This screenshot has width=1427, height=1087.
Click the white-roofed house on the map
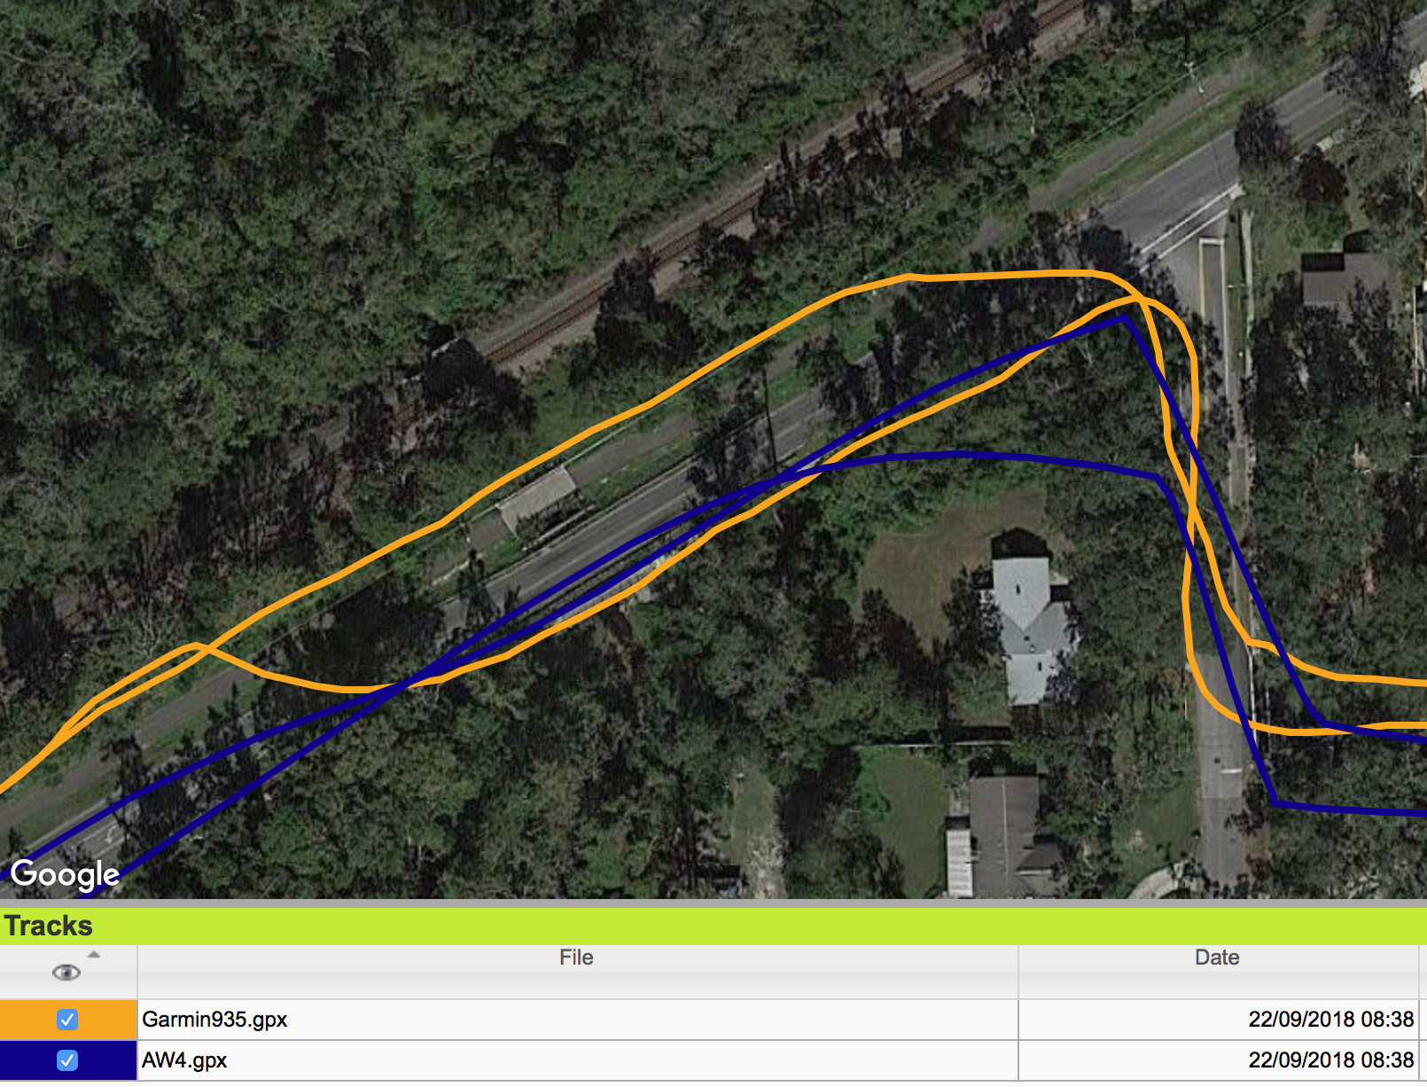click(1026, 626)
